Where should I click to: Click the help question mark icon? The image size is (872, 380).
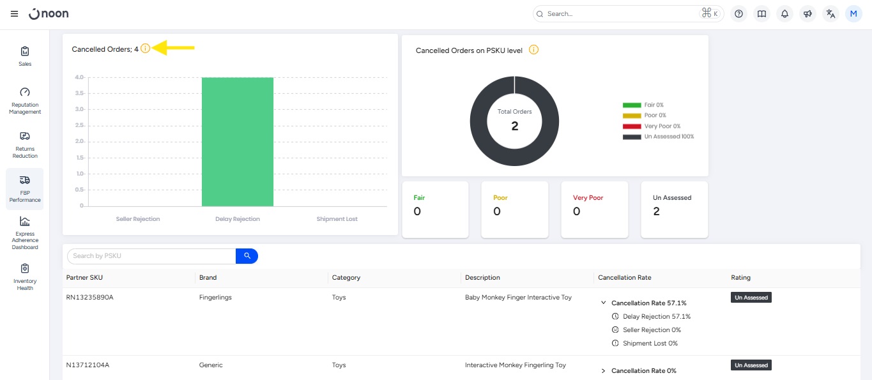point(738,13)
